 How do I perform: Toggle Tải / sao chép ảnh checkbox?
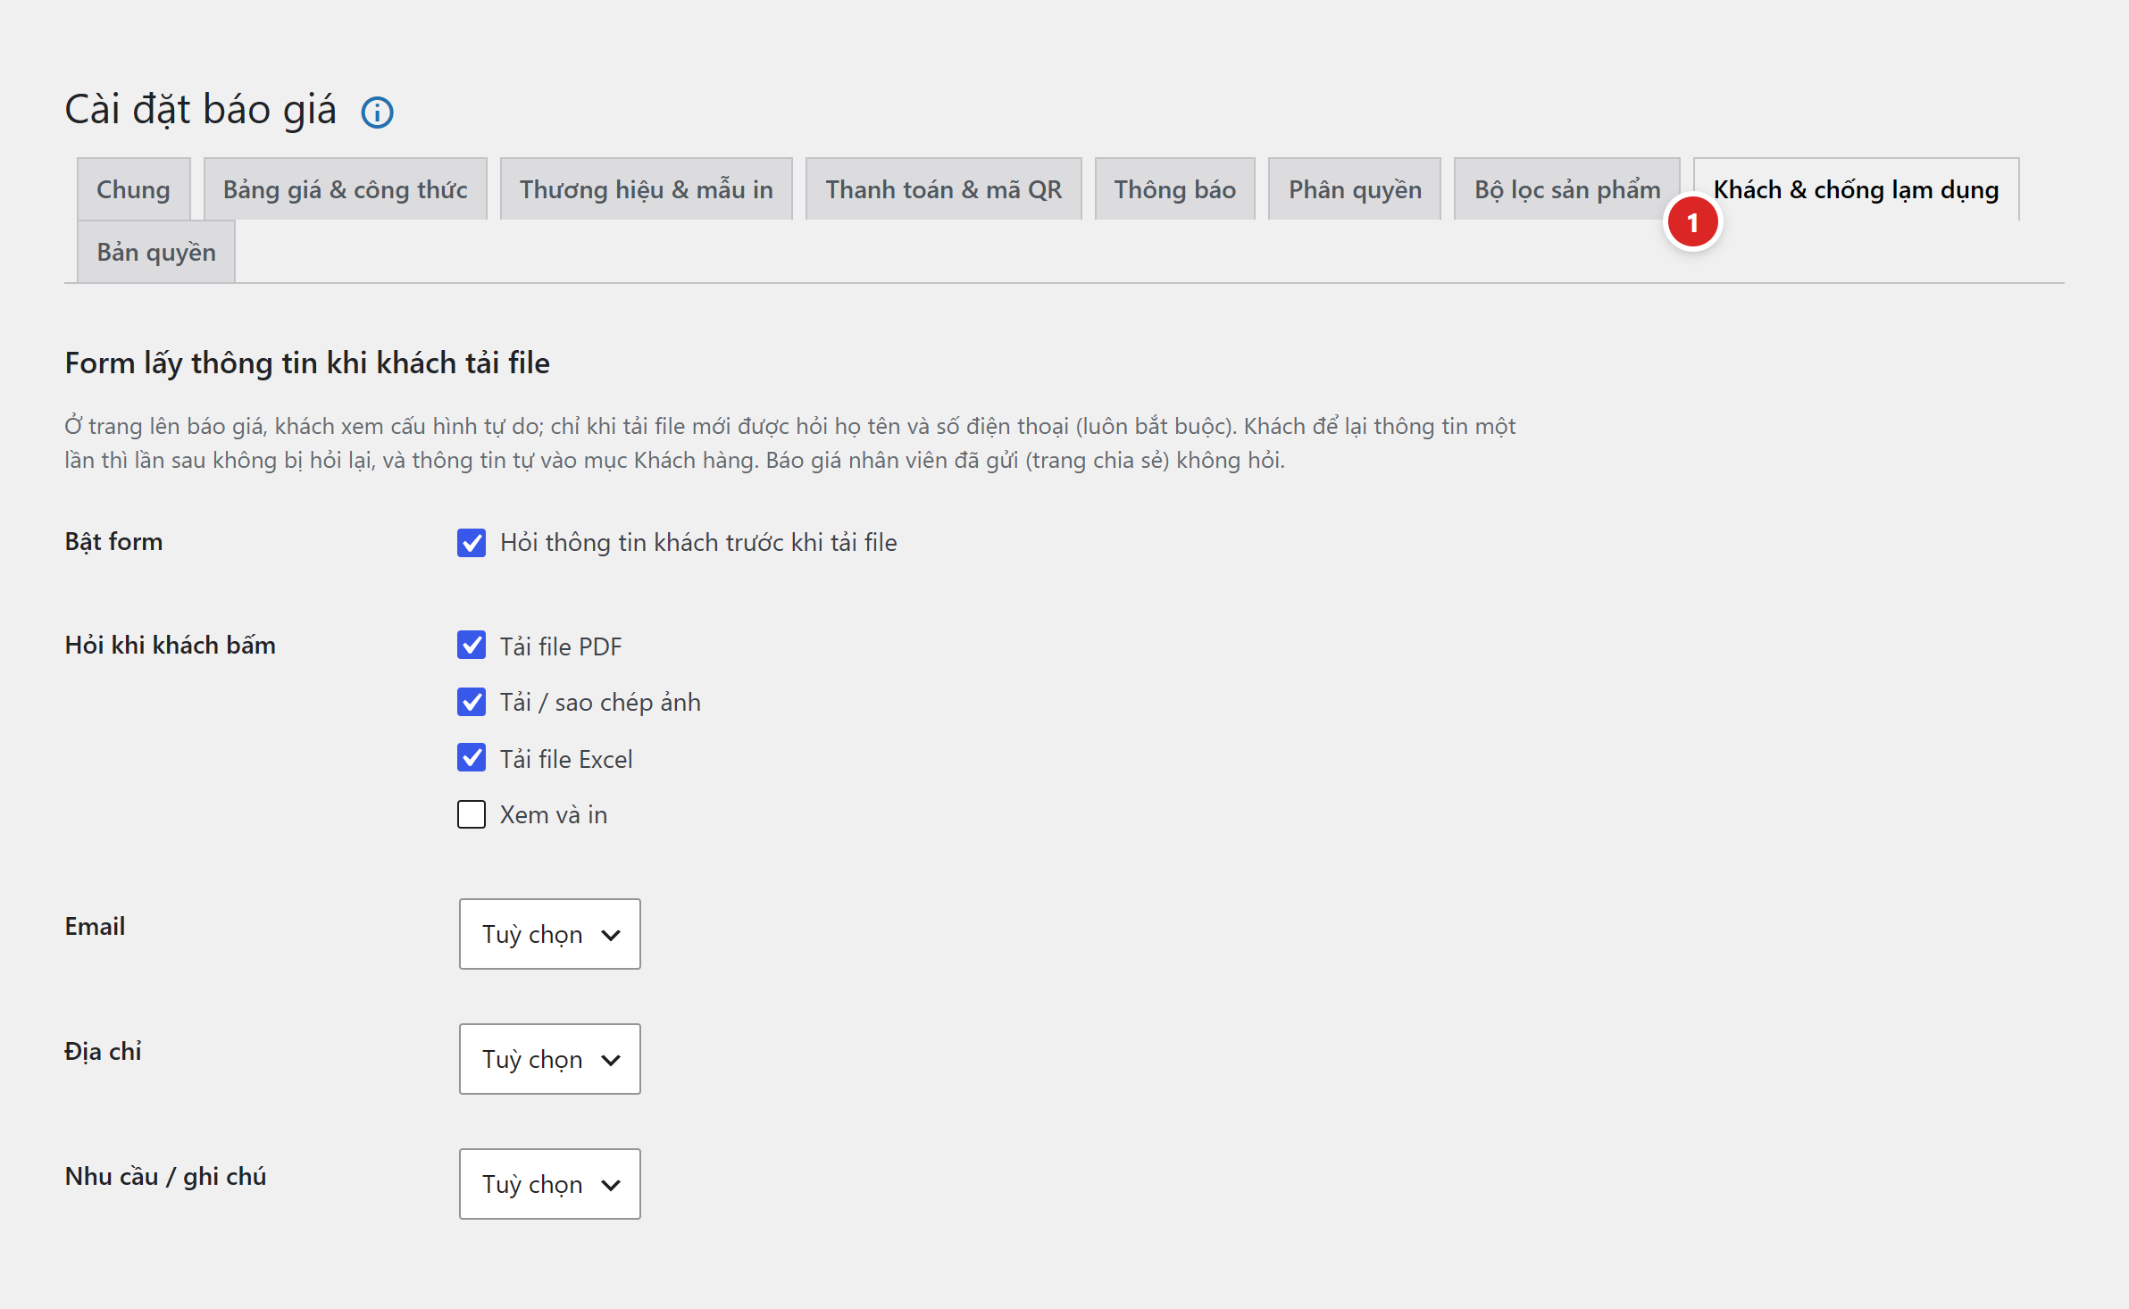click(x=472, y=702)
